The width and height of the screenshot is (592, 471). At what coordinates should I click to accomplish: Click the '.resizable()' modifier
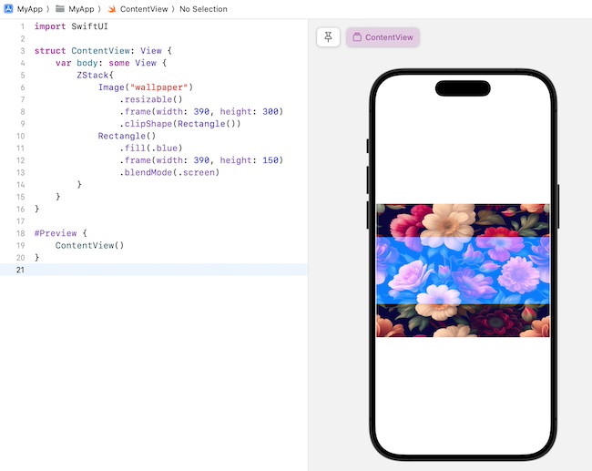point(151,99)
